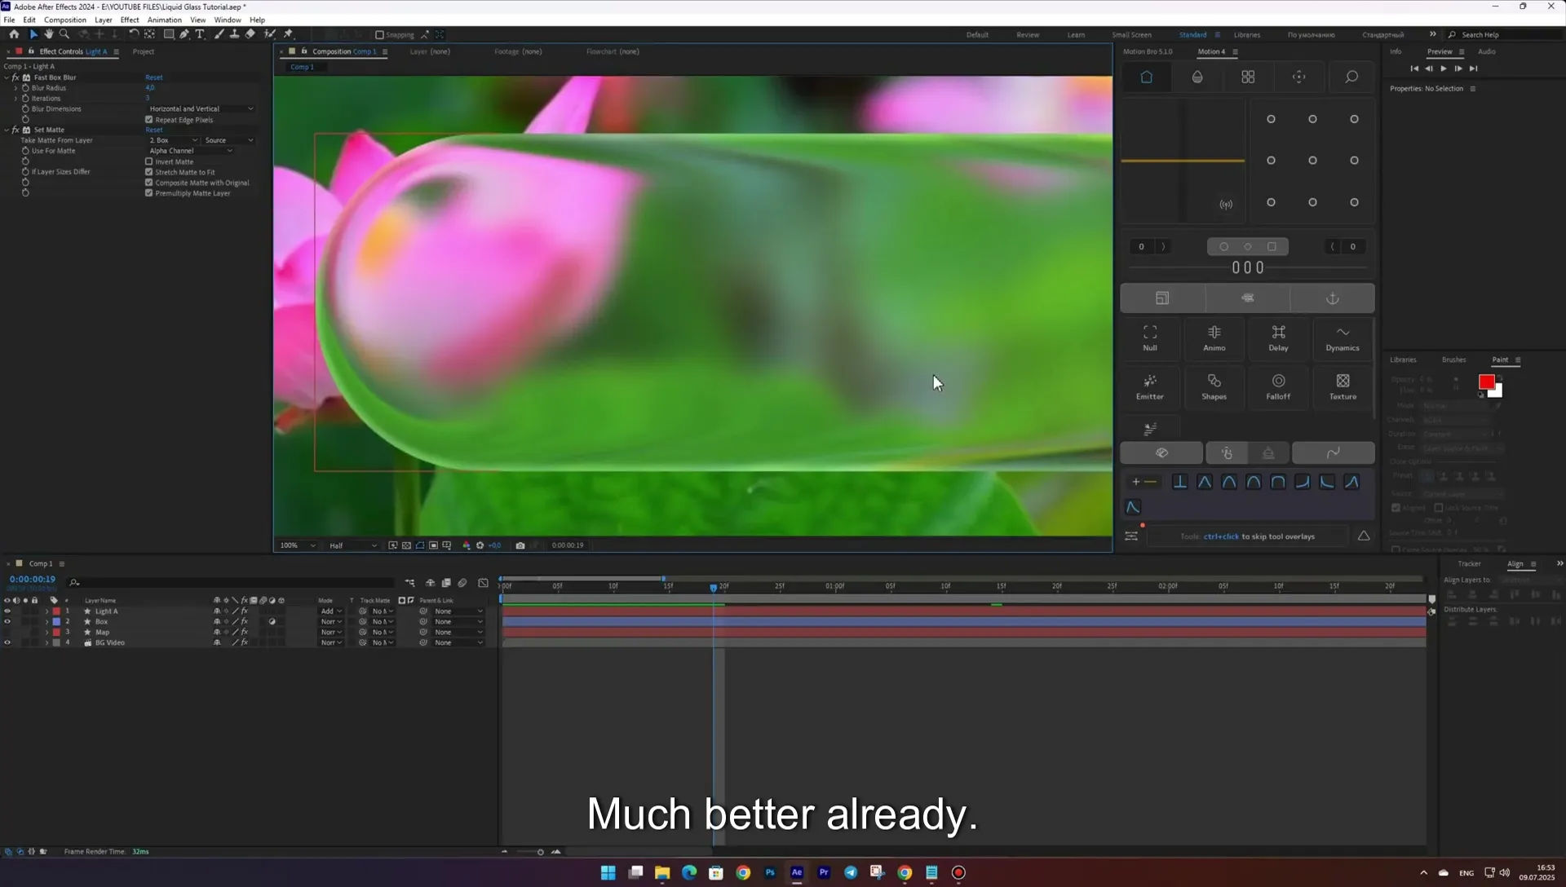The height and width of the screenshot is (887, 1566).
Task: Collapse the Fast Box Blur effect
Action: pyautogui.click(x=7, y=77)
